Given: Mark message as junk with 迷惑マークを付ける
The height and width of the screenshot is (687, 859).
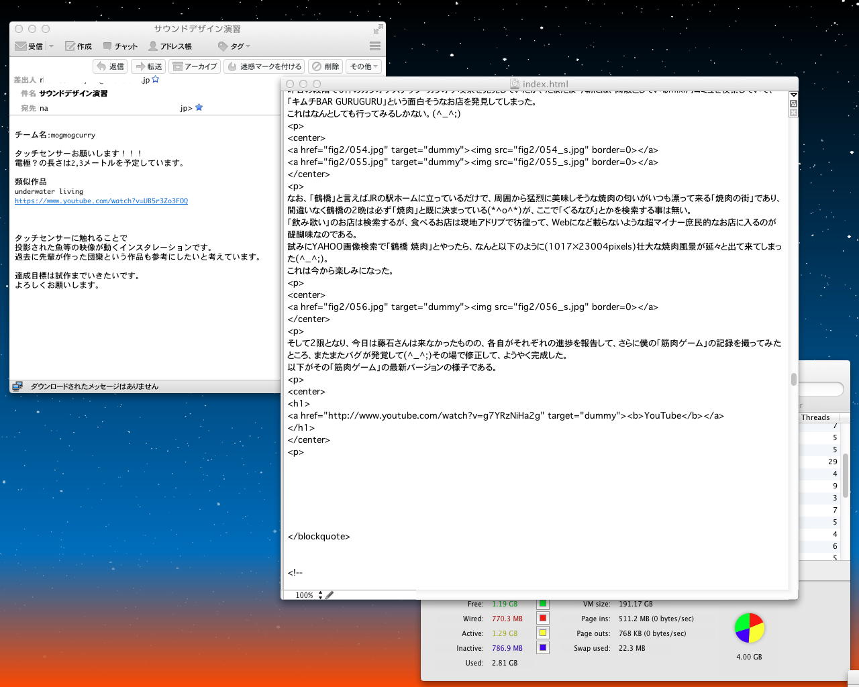Looking at the screenshot, I should click(x=264, y=66).
